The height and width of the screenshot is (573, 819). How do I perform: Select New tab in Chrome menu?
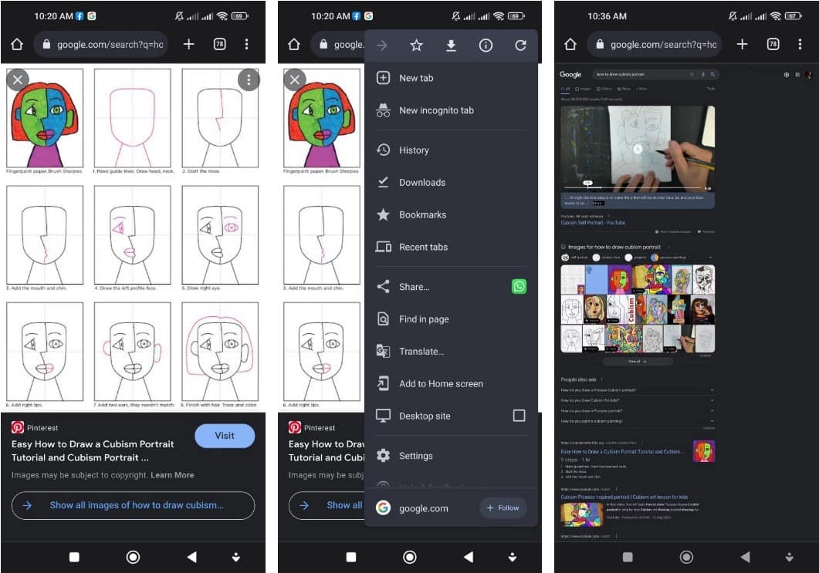coord(452,78)
